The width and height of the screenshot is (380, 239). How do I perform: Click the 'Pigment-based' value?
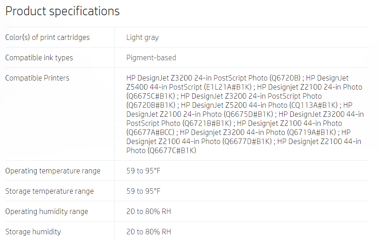coord(151,58)
